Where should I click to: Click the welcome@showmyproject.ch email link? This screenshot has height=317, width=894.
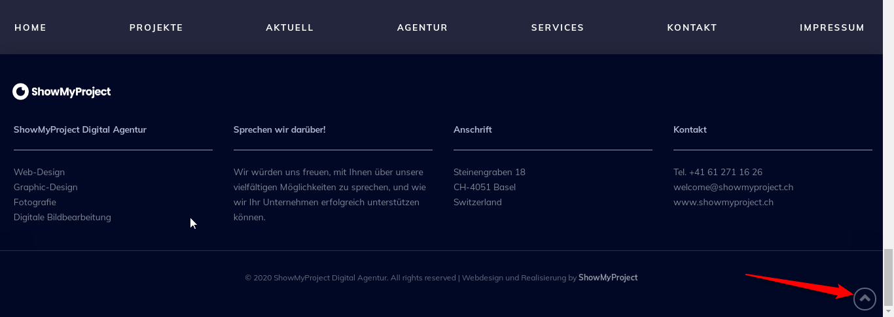coord(733,187)
